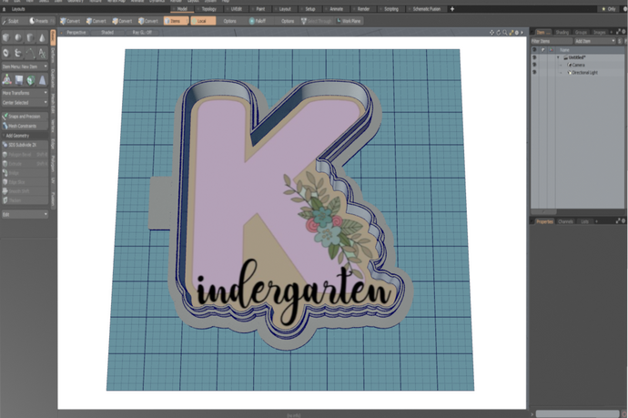The image size is (628, 418).
Task: Toggle visibility eye for Directional Light
Action: point(534,72)
